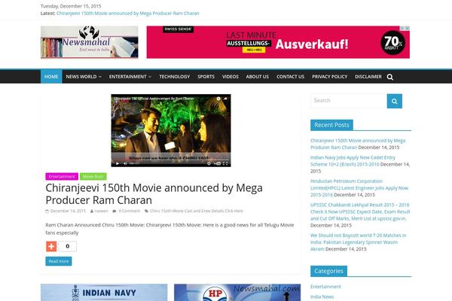Open Privacy Policy page

point(329,77)
